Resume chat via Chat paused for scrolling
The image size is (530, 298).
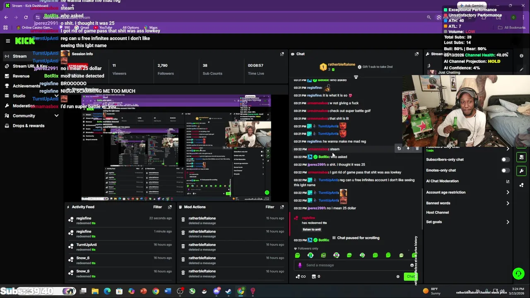tap(356, 238)
